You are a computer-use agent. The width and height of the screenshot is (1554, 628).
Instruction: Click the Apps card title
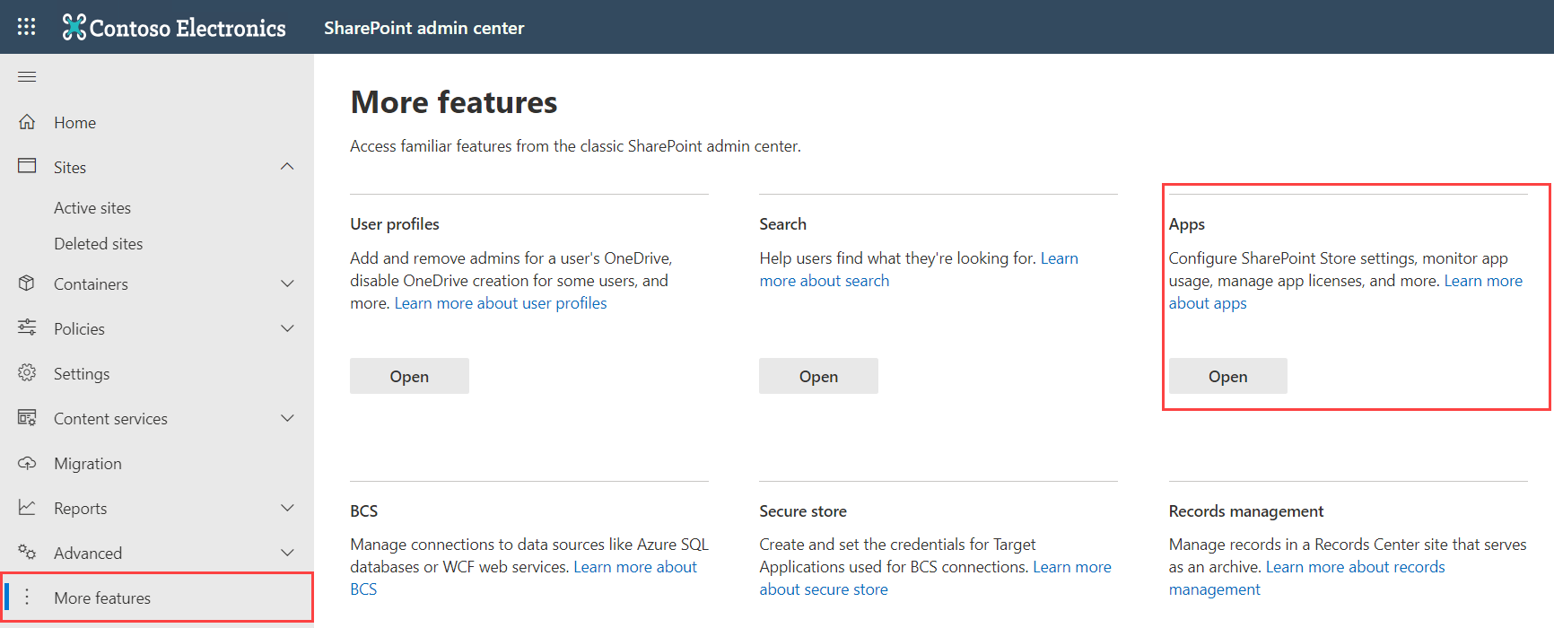1186,224
